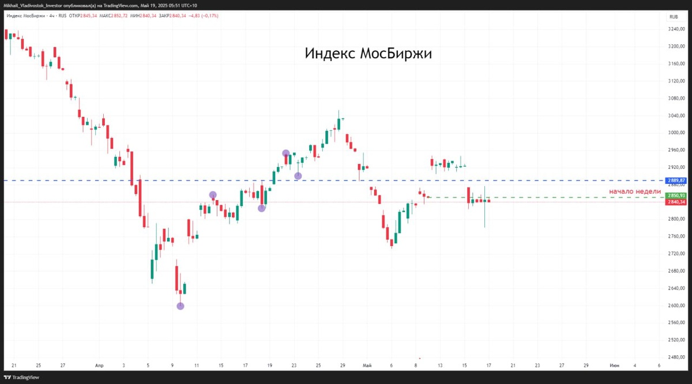Click the 2720,00 price axis label
Screen dimensions: 692x384
click(675, 254)
